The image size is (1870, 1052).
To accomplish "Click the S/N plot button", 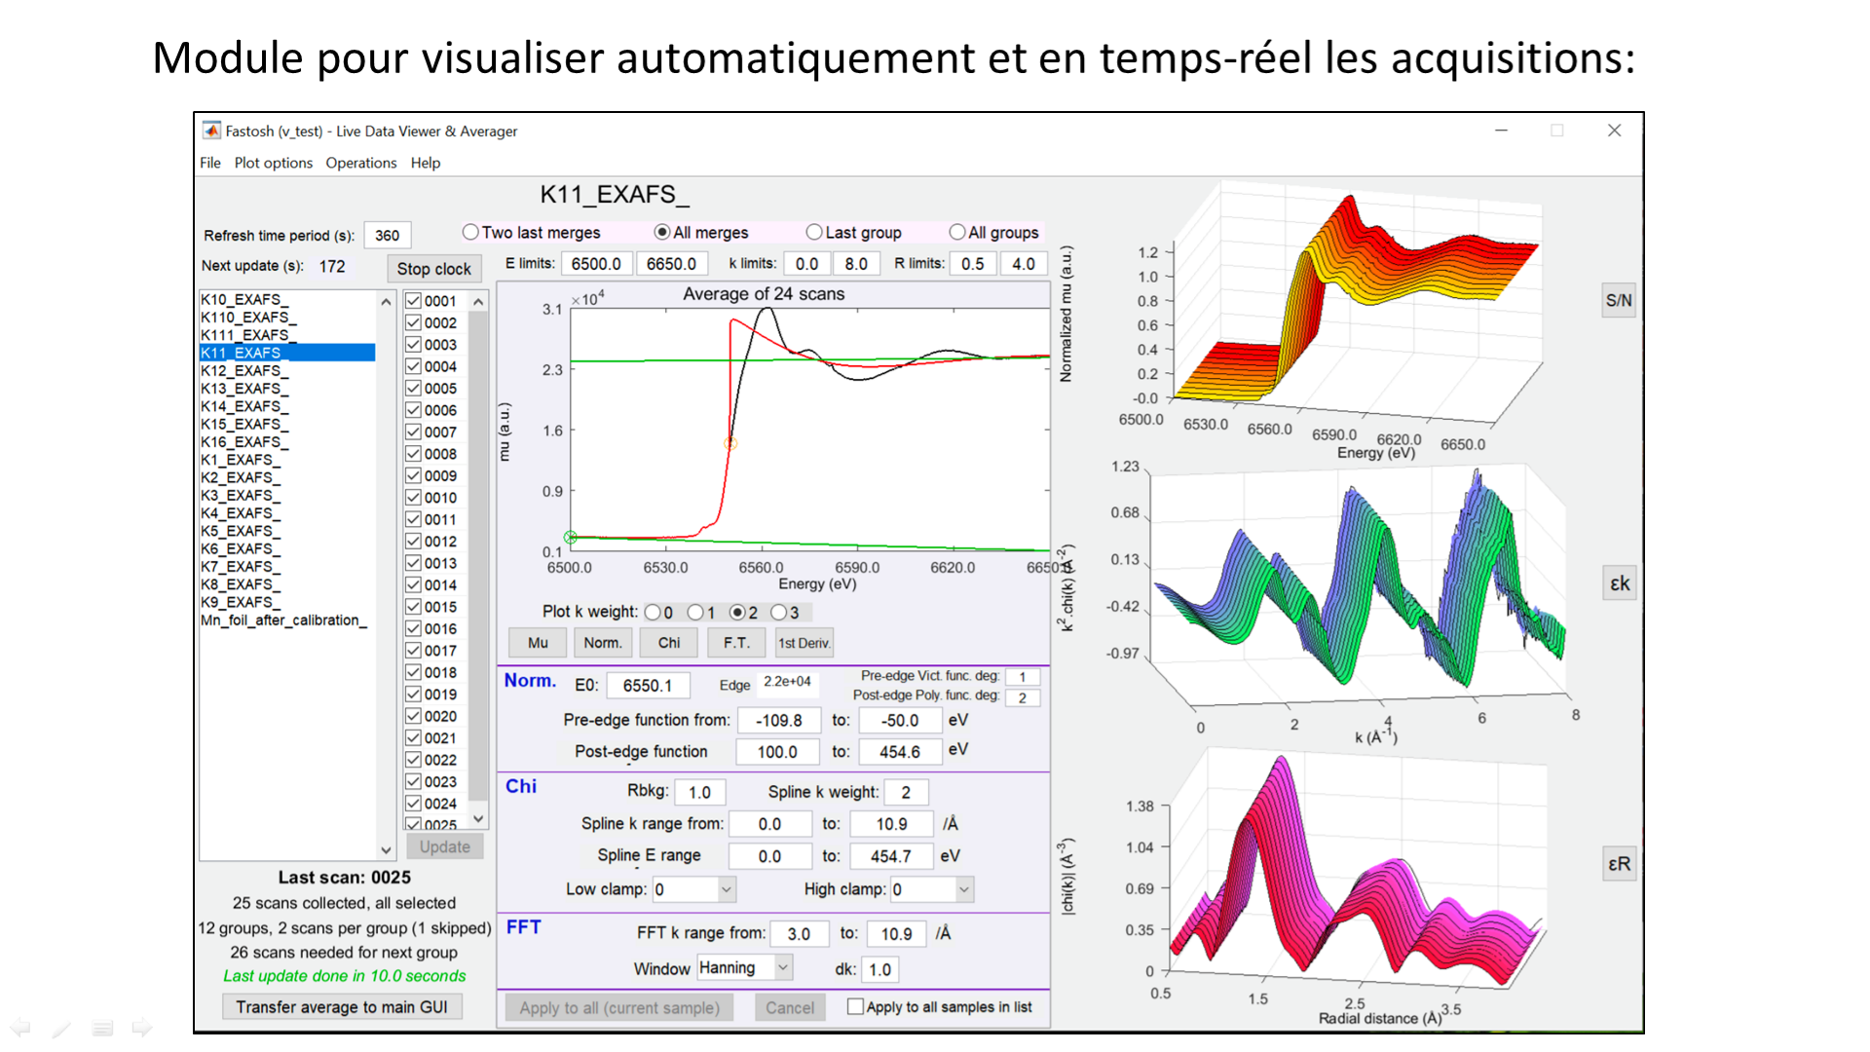I will tap(1618, 300).
